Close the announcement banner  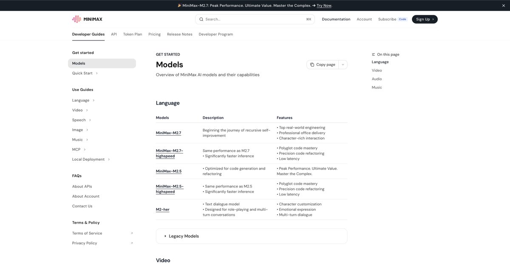click(504, 6)
